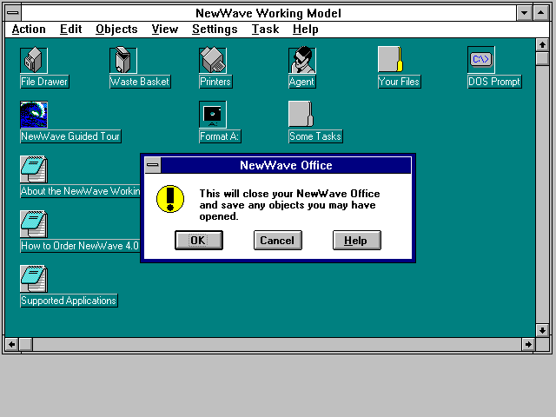Viewport: 556px width, 417px height.
Task: Click the Help button in dialog
Action: click(x=356, y=241)
